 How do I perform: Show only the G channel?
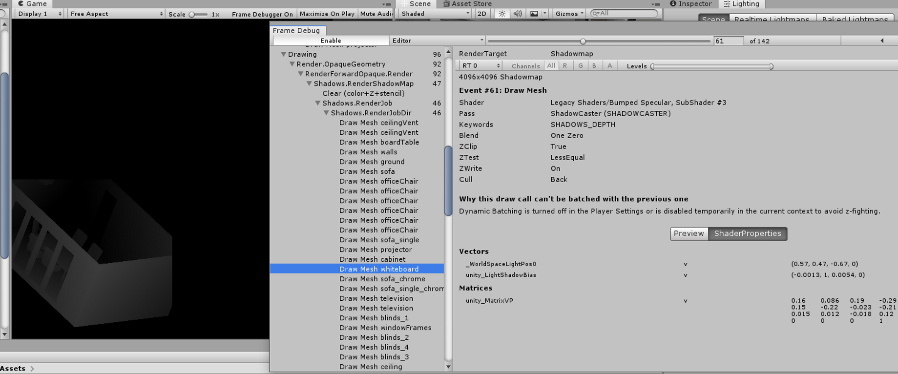coord(580,66)
